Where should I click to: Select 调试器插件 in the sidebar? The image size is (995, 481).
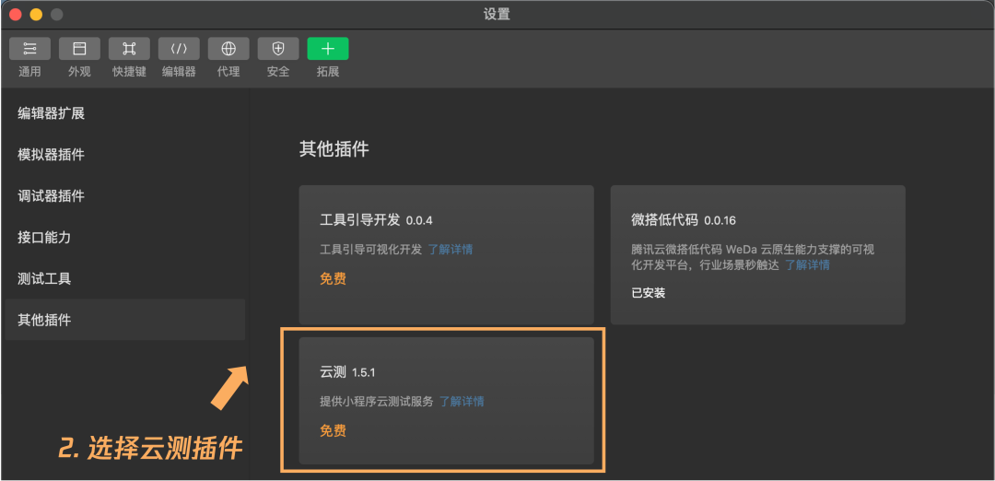[125, 196]
